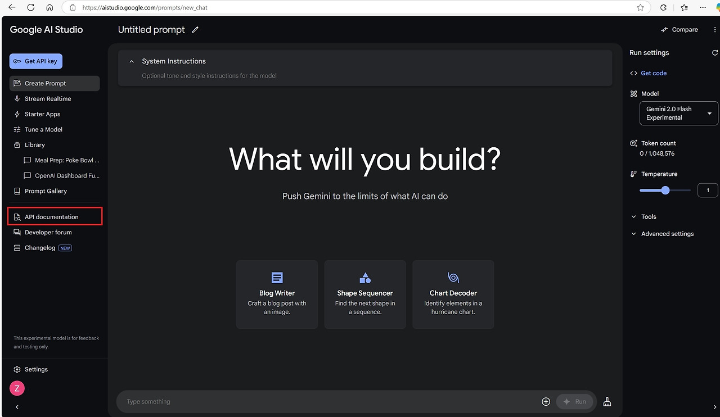
Task: Expand Advanced settings
Action: (x=662, y=234)
